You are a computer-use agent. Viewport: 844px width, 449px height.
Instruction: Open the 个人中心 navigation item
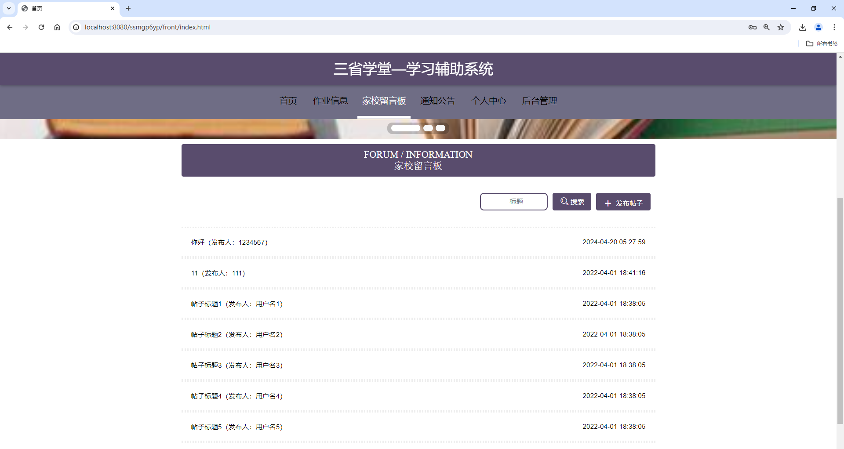489,101
